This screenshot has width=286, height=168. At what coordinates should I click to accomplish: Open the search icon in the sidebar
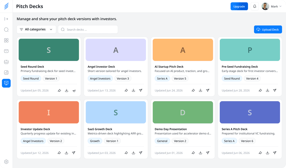point(6,30)
